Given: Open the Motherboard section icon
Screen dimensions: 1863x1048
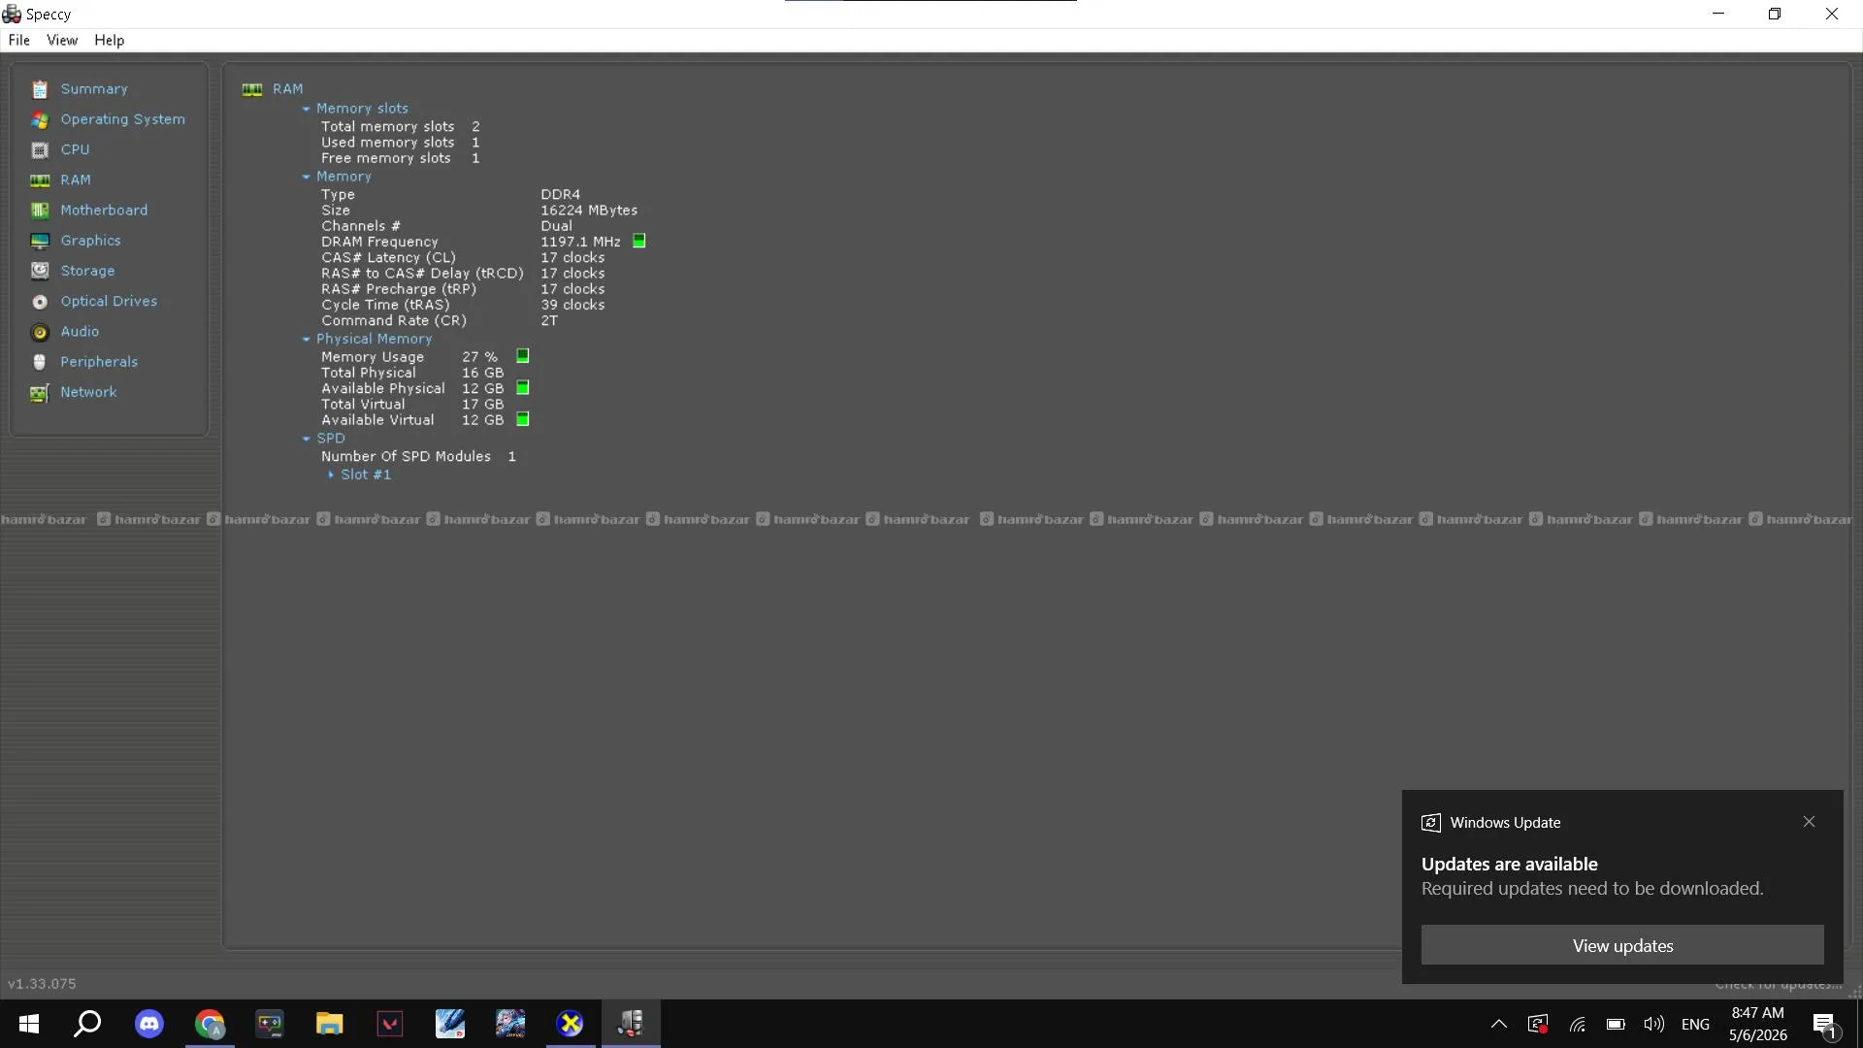Looking at the screenshot, I should pyautogui.click(x=40, y=211).
